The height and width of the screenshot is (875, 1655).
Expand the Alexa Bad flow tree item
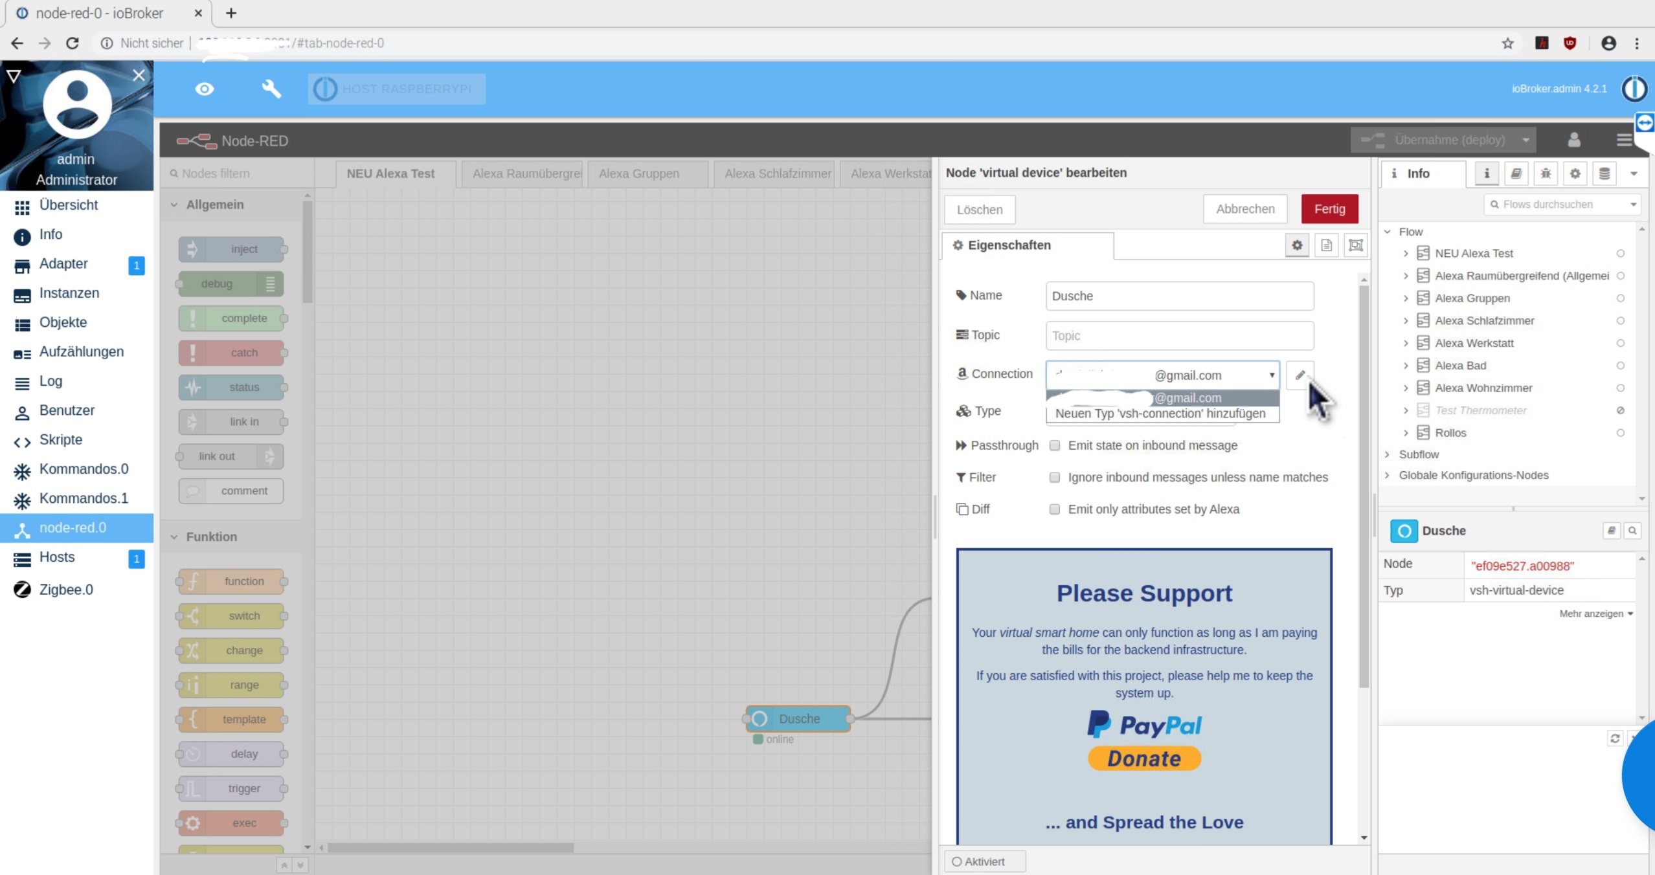(1406, 366)
